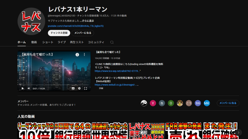Screen dimensions: 248x139
Task: Open the video's three-dot menu
Action: tap(84, 55)
